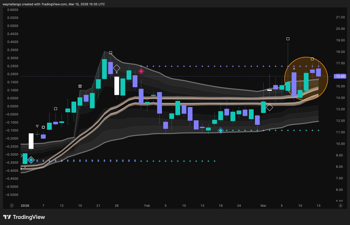This screenshot has width=350, height=225.
Task: Toggle the timezone Z control on the time axis
Action: pyautogui.click(x=11, y=205)
